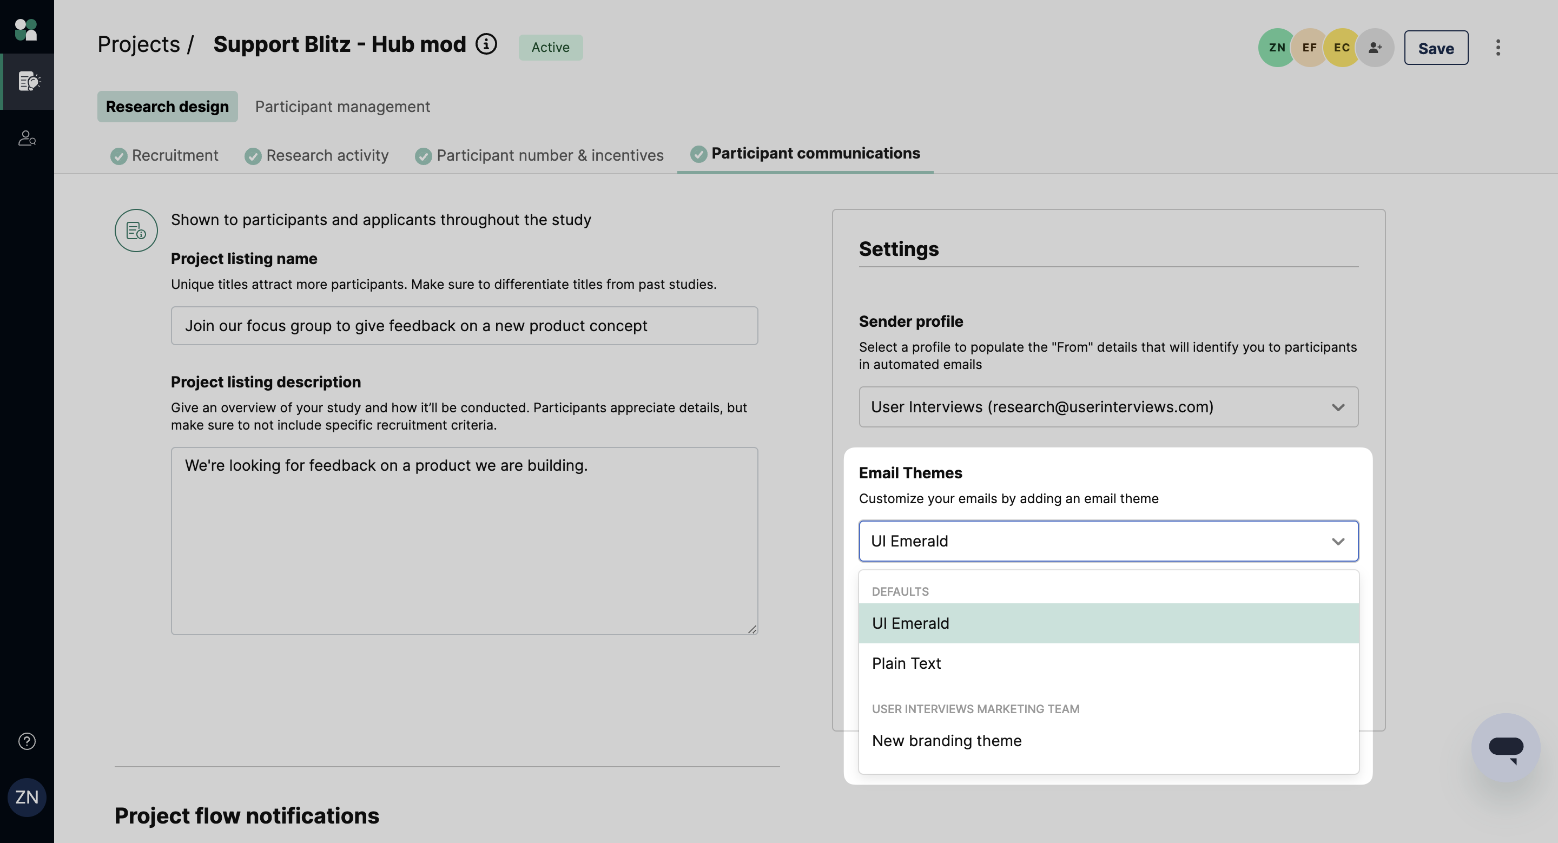Image resolution: width=1558 pixels, height=843 pixels.
Task: Click the Projects breadcrumb link
Action: pos(138,44)
